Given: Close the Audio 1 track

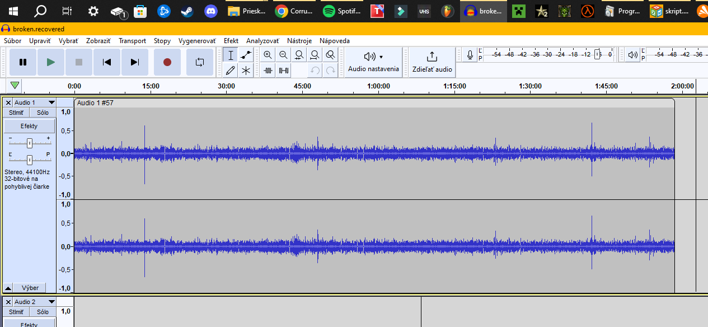Looking at the screenshot, I should pos(8,102).
